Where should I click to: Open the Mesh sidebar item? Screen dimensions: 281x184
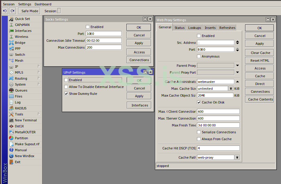(25, 61)
